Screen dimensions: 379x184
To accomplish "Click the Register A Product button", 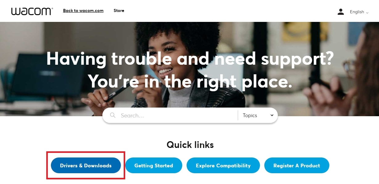I will tap(297, 166).
